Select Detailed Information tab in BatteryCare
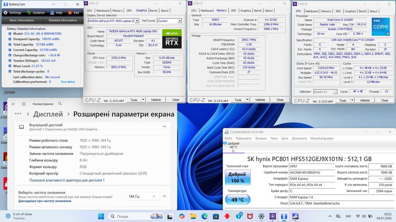396x222 pixels. tap(63, 20)
